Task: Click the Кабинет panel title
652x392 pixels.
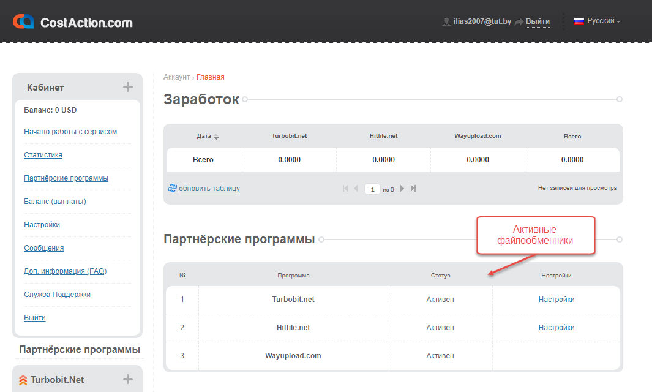Action: [x=45, y=88]
